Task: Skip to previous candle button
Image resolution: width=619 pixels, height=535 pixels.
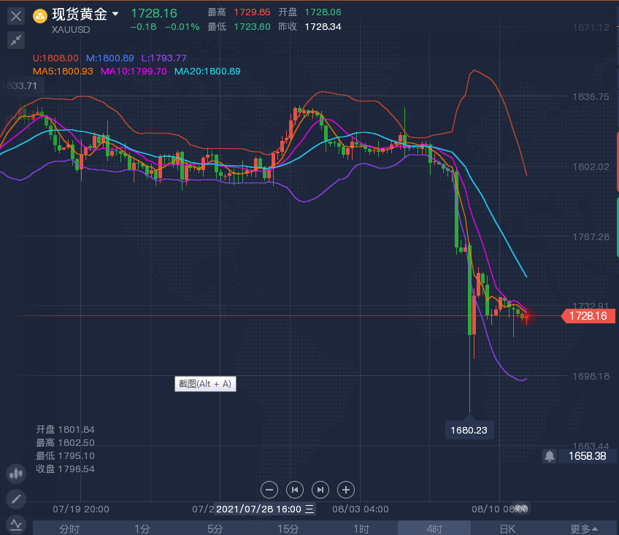Action: coord(295,490)
